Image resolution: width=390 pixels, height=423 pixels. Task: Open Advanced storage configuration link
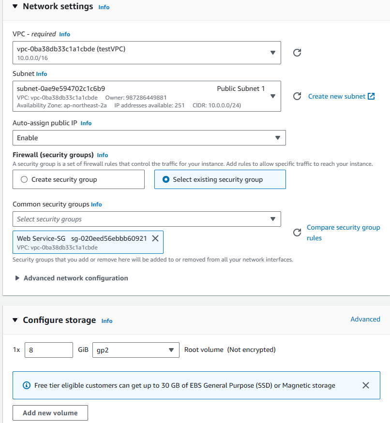click(365, 319)
